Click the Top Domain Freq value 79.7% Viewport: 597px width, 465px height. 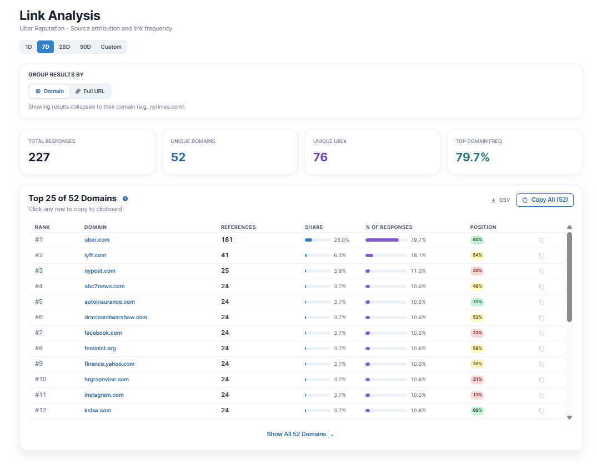(473, 157)
